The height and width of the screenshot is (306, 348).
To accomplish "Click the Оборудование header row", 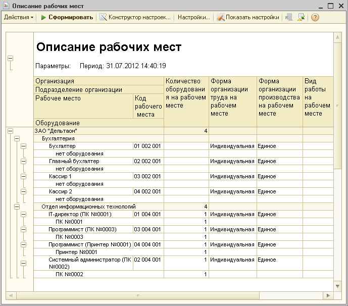I will (x=99, y=123).
